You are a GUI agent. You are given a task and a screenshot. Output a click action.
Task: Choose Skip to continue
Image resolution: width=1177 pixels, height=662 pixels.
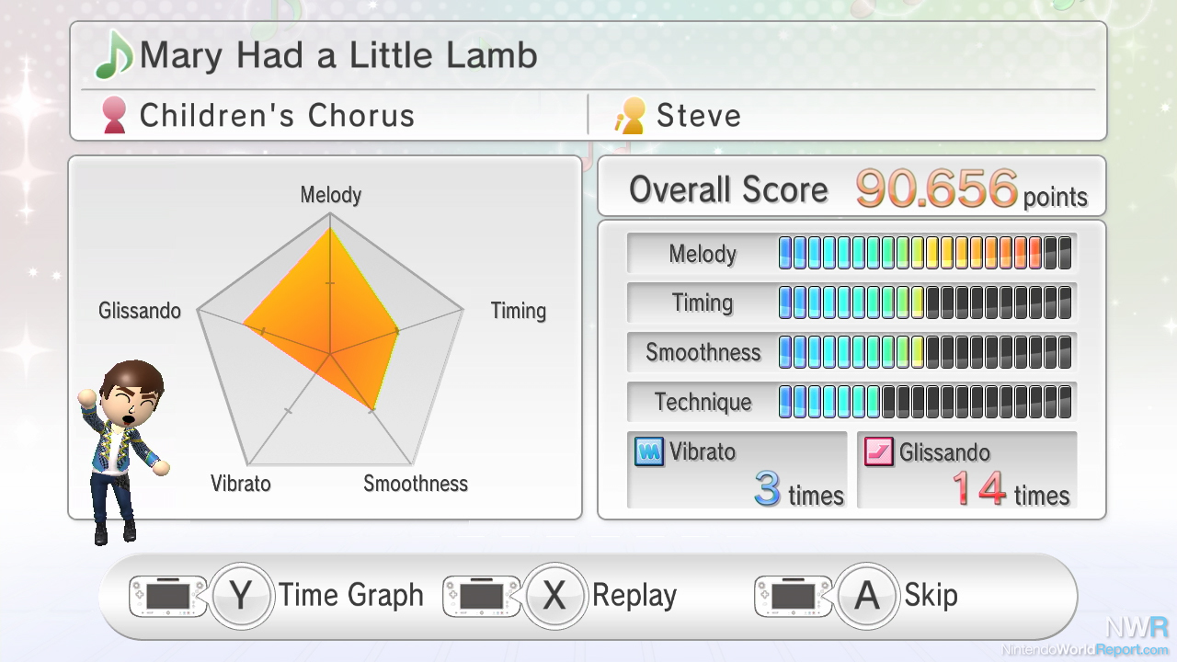pos(931,596)
